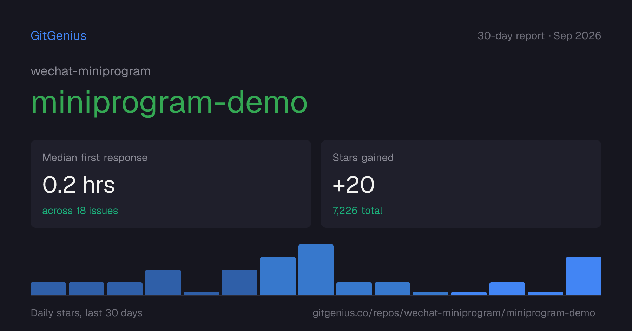
Task: Click the Daily stars, last 30 days caption
Action: coord(87,313)
